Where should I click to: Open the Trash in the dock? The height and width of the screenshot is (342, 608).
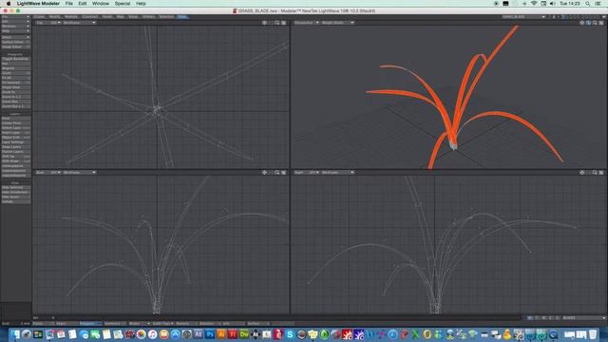tap(593, 334)
